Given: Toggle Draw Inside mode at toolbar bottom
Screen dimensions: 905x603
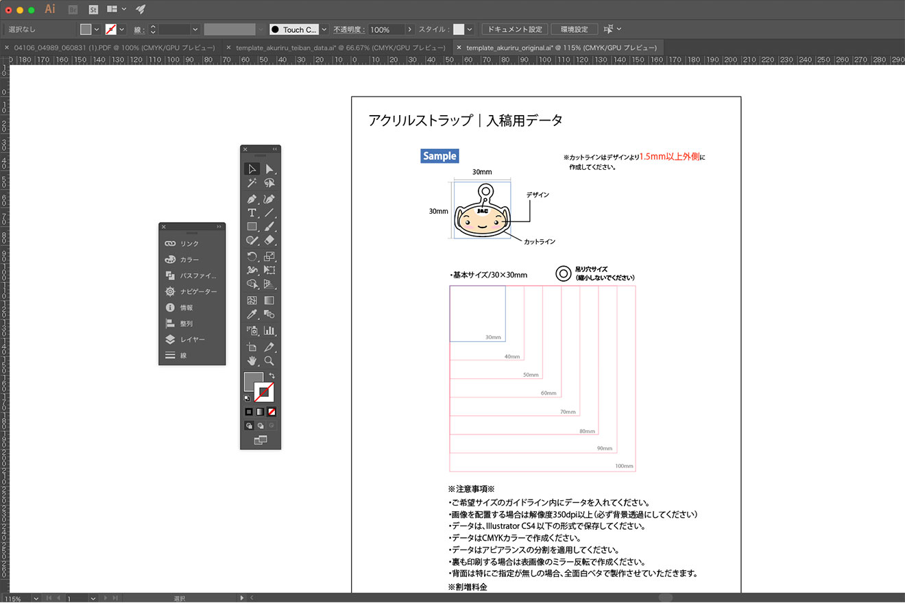Looking at the screenshot, I should click(273, 426).
